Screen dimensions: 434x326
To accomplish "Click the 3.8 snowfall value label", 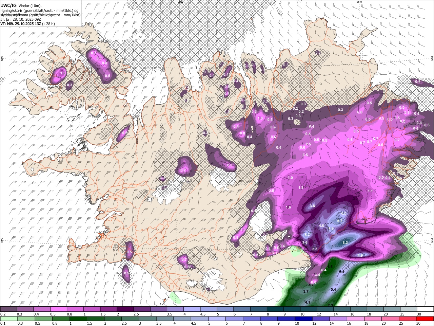I will coord(312,206).
